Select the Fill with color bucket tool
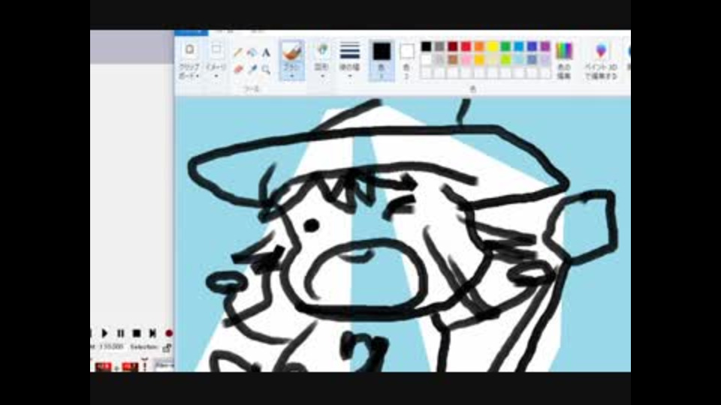Image resolution: width=721 pixels, height=405 pixels. (252, 52)
